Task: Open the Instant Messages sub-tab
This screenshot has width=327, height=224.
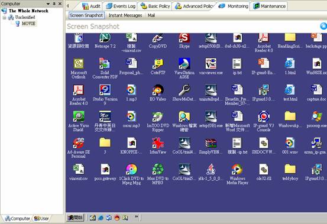Action: click(x=125, y=15)
